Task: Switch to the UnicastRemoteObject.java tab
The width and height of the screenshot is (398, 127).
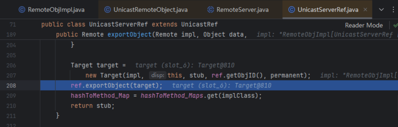Action: (150, 10)
